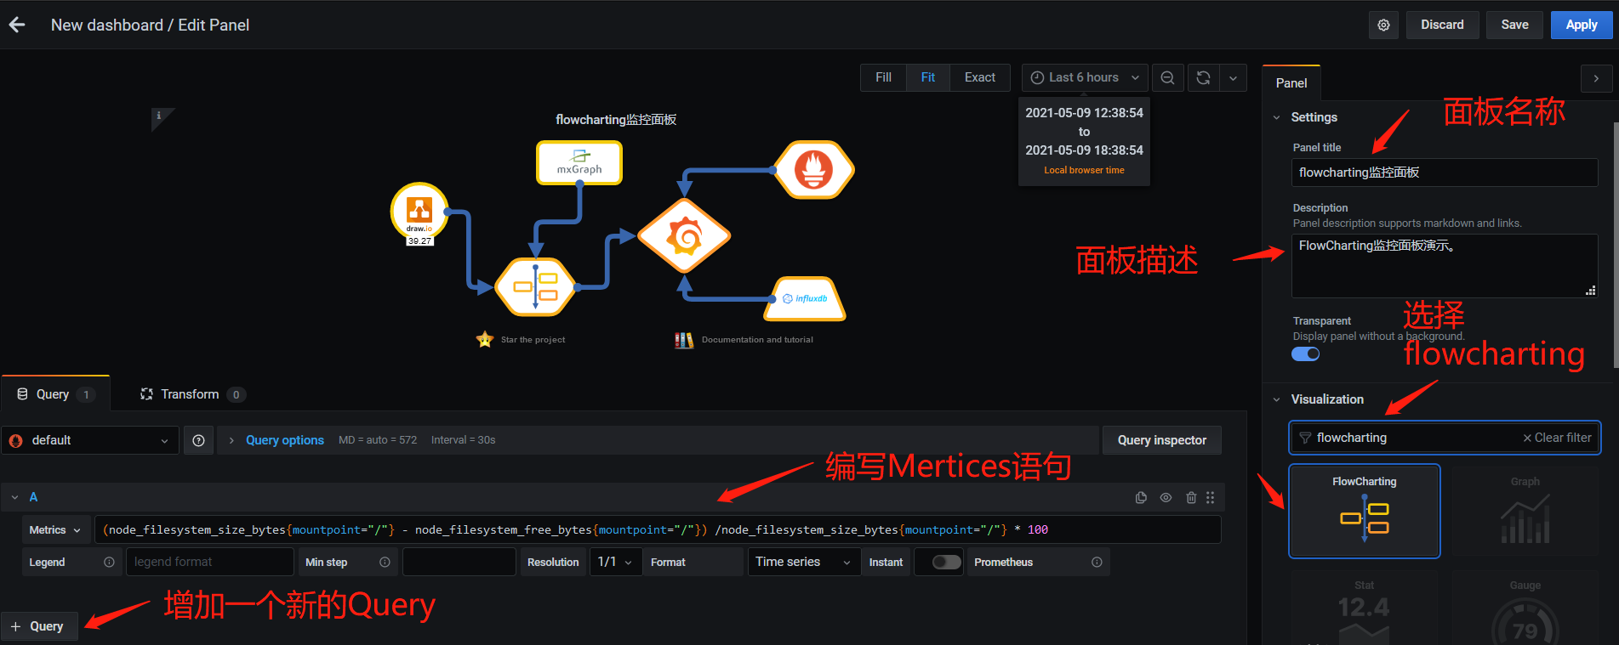1619x645 pixels.
Task: Click Min step input field
Action: pos(459,562)
